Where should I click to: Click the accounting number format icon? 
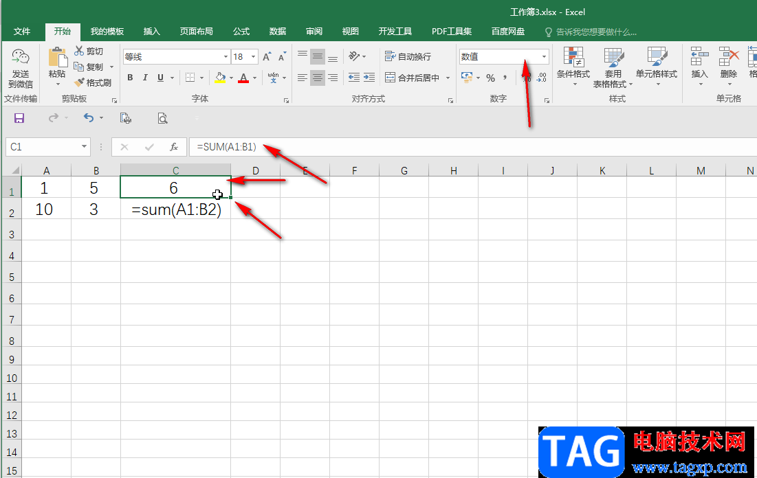467,77
